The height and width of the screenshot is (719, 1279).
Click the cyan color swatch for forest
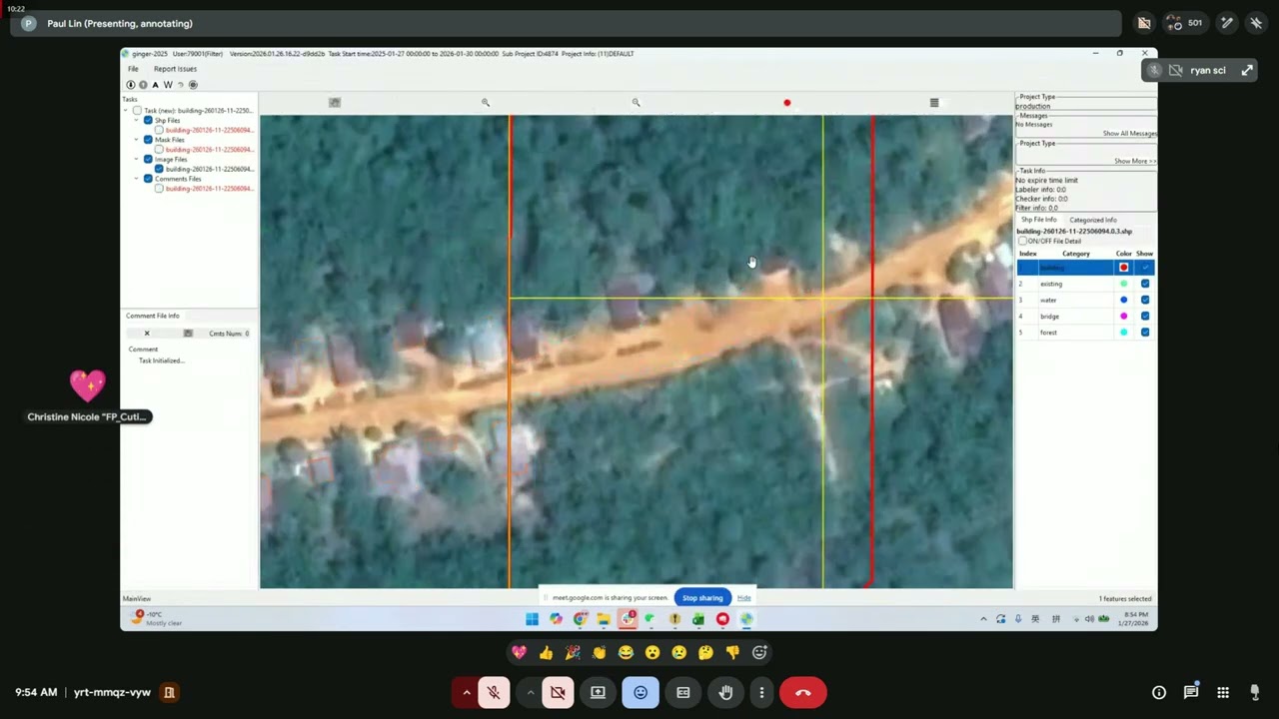click(1124, 333)
